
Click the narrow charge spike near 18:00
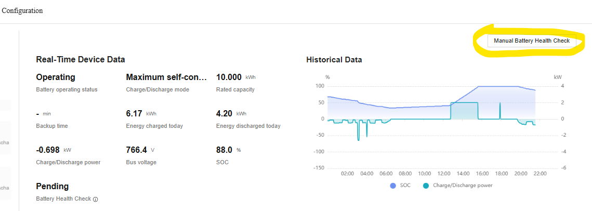pyautogui.click(x=500, y=110)
